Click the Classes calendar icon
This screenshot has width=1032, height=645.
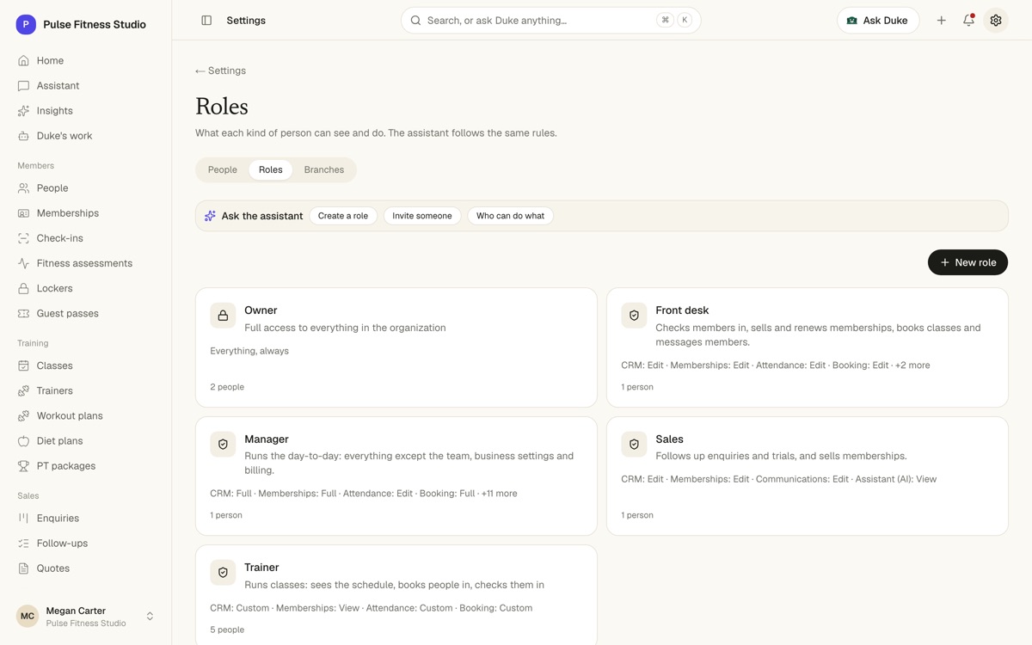[x=23, y=365]
